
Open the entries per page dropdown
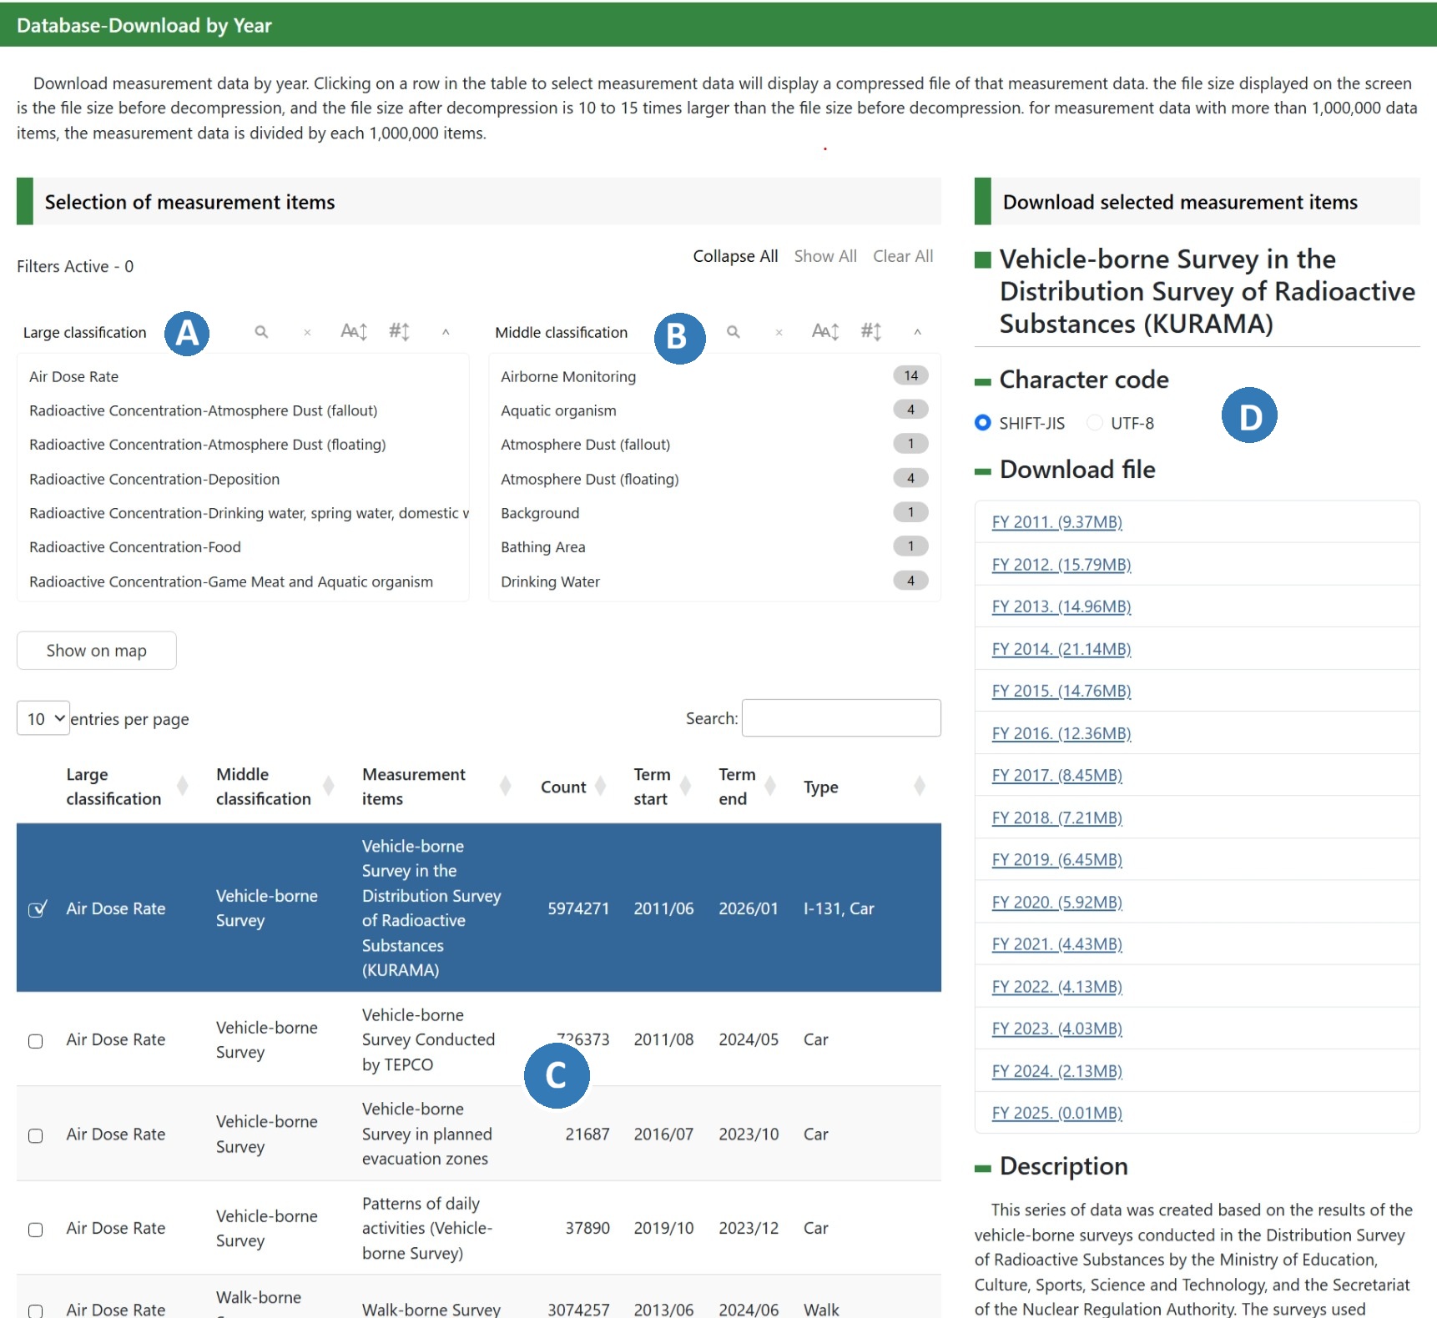point(43,717)
